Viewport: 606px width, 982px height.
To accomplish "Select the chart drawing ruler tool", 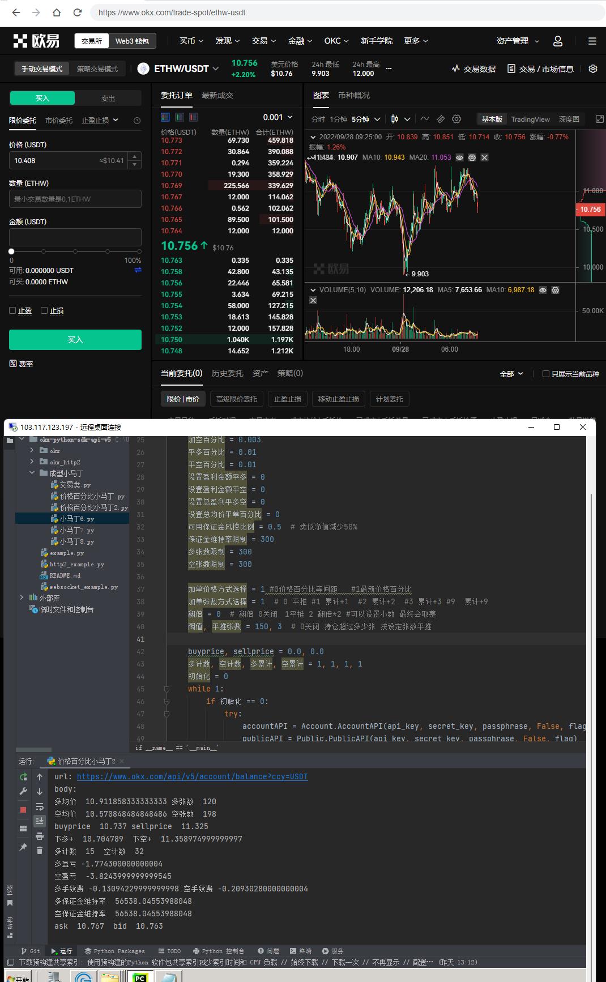I will 441,119.
